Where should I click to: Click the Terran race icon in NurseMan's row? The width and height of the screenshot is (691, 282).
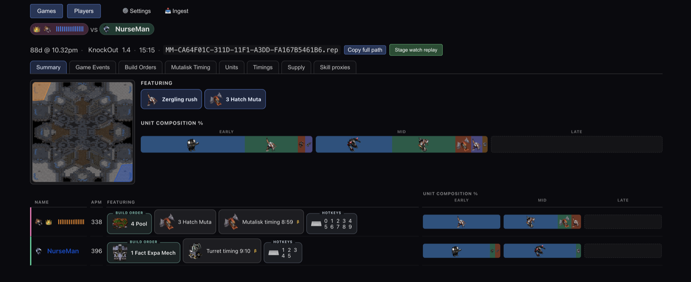point(39,251)
